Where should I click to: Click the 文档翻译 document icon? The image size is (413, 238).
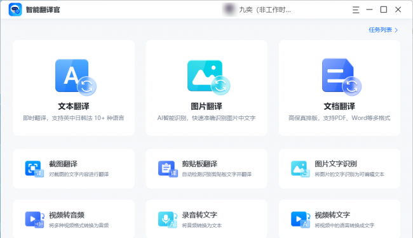click(x=341, y=77)
